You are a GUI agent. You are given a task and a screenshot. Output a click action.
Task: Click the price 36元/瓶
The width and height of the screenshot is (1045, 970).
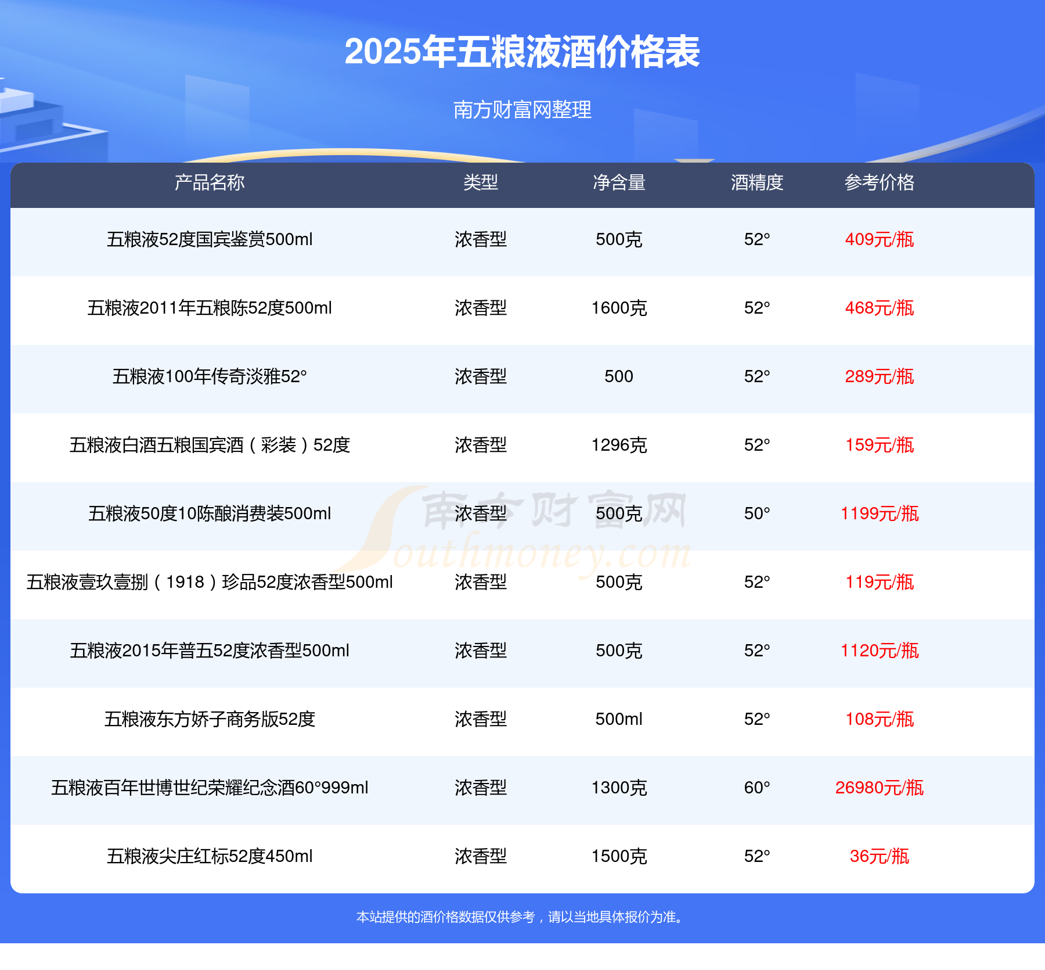pos(880,856)
